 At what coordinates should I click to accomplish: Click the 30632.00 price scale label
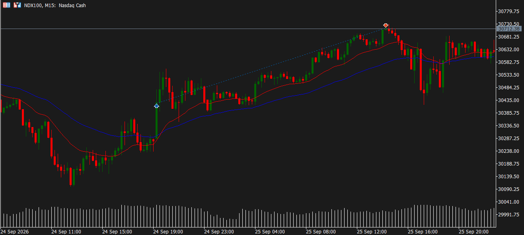508,49
